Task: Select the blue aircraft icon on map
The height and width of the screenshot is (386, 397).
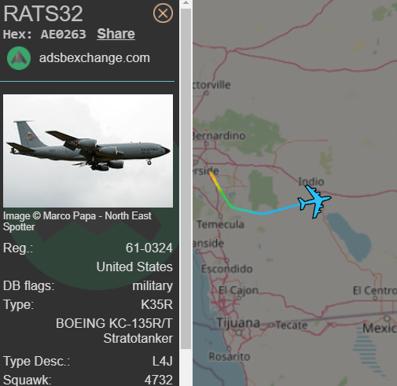Action: pyautogui.click(x=314, y=201)
